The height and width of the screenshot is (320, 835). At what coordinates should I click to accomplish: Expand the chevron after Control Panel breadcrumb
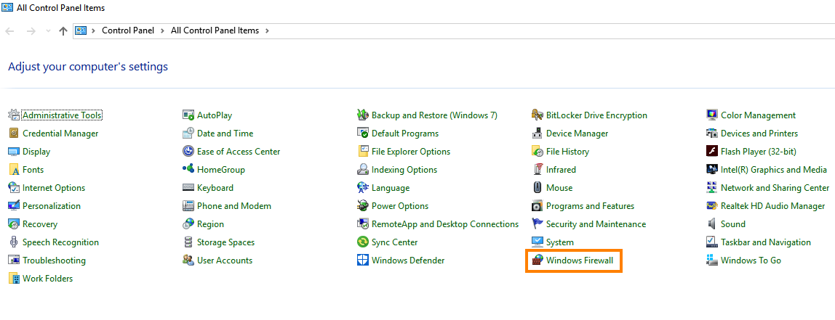click(x=162, y=30)
